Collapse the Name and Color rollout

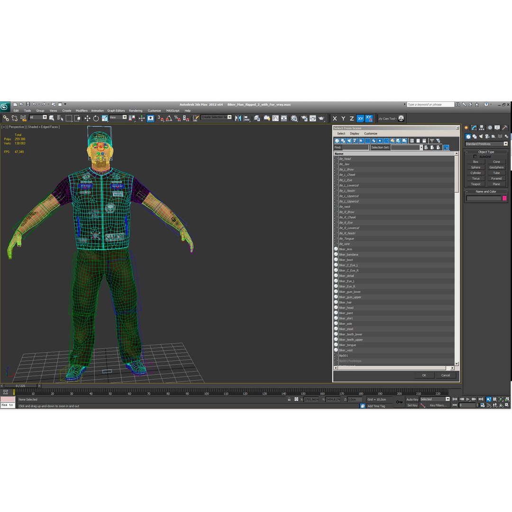pos(486,192)
